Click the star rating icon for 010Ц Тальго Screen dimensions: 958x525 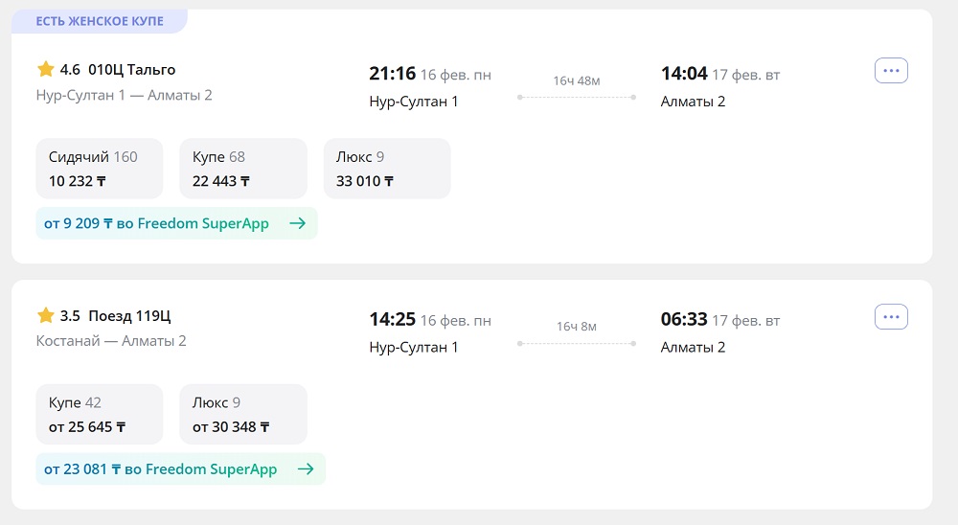point(45,69)
